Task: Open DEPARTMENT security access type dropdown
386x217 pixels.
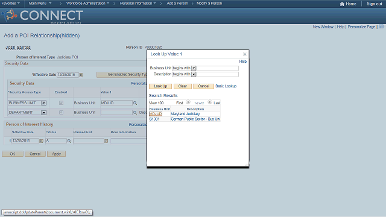Action: [x=43, y=113]
